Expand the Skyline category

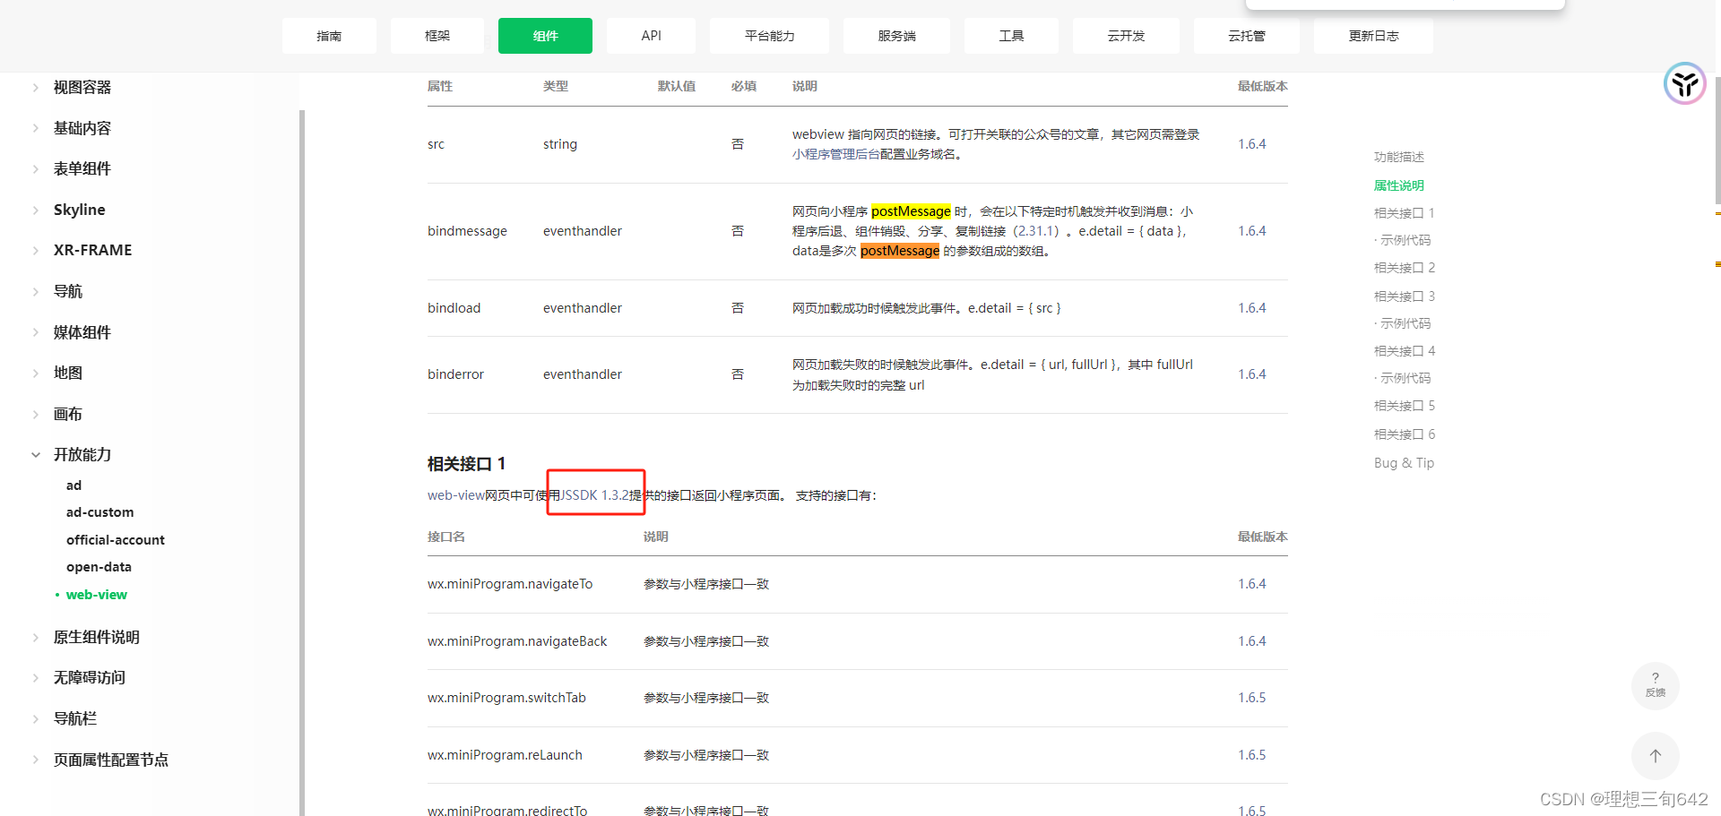[x=79, y=209]
